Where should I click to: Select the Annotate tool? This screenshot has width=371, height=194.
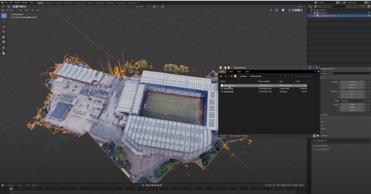click(x=4, y=48)
